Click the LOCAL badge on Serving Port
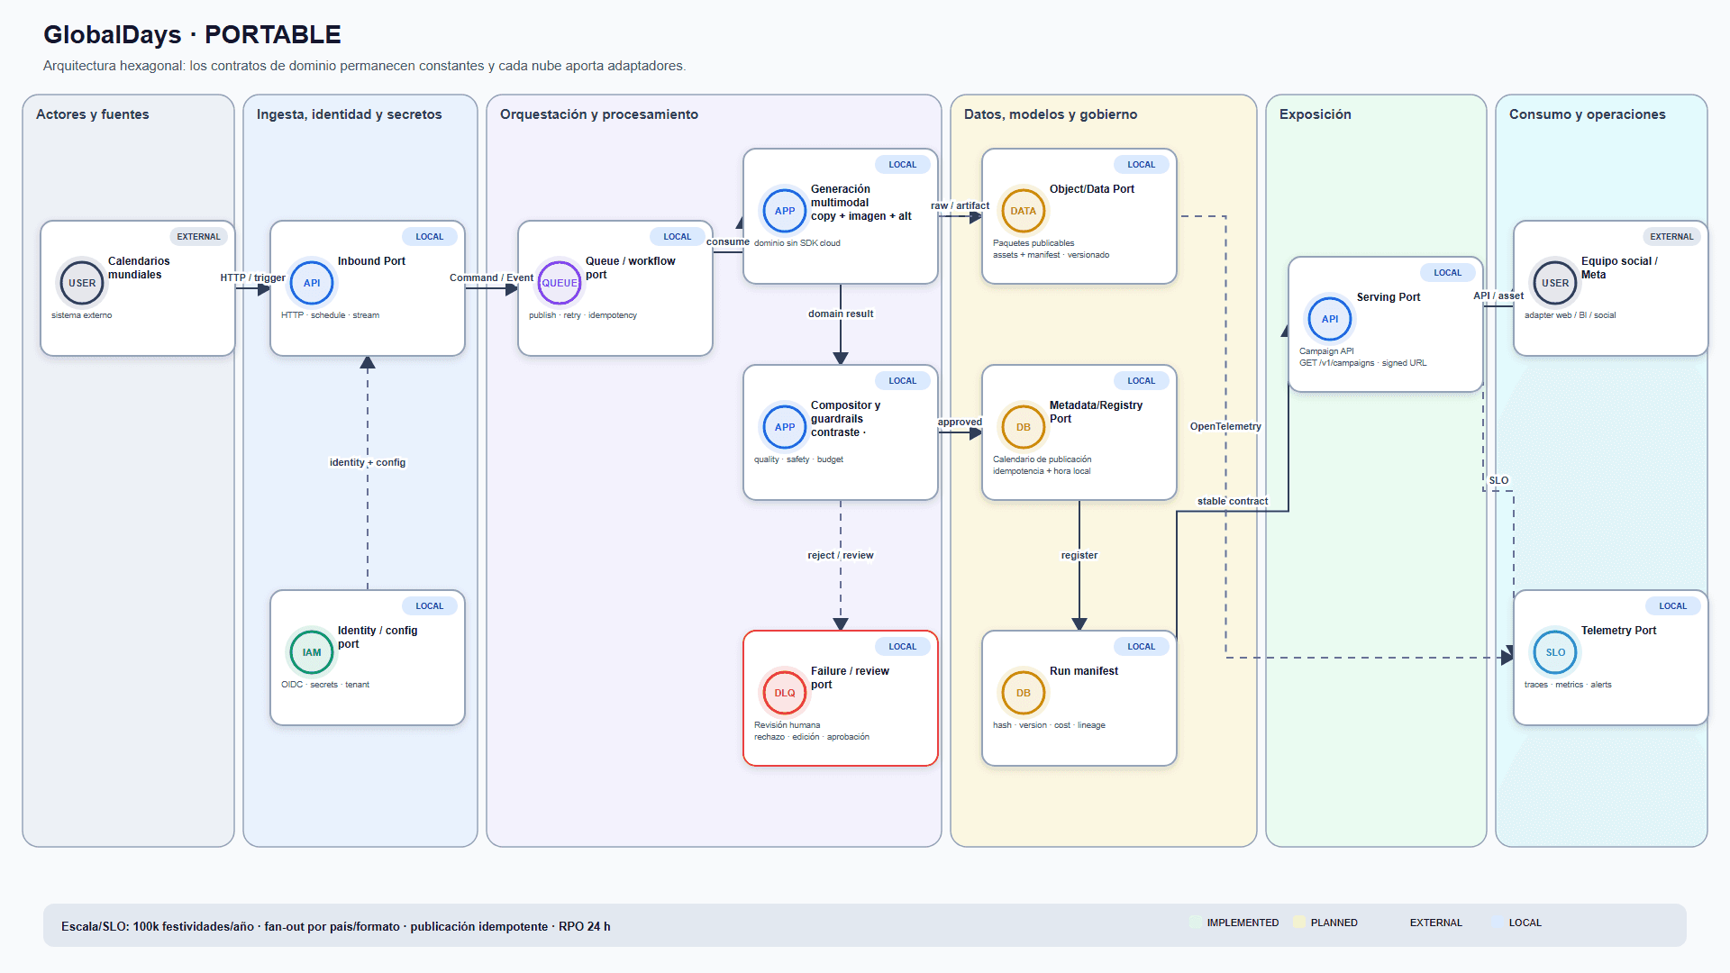This screenshot has width=1730, height=973. [1448, 273]
